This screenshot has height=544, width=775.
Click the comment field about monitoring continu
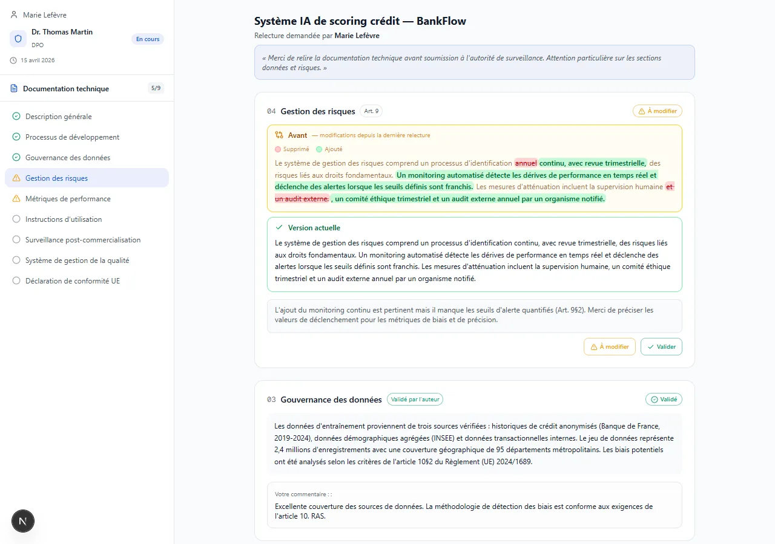tap(474, 316)
